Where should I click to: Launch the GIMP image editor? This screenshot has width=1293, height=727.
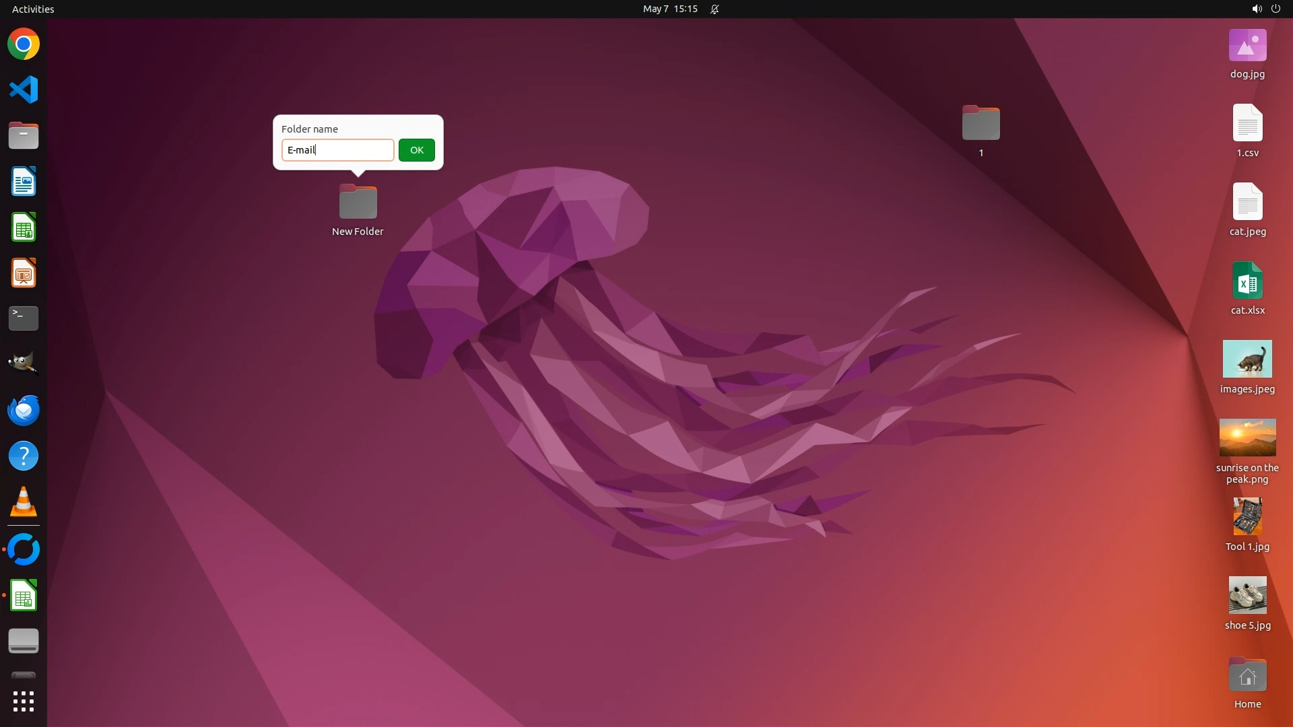(24, 363)
